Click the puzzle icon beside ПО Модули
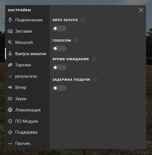This screenshot has width=152, height=155. click(x=10, y=121)
